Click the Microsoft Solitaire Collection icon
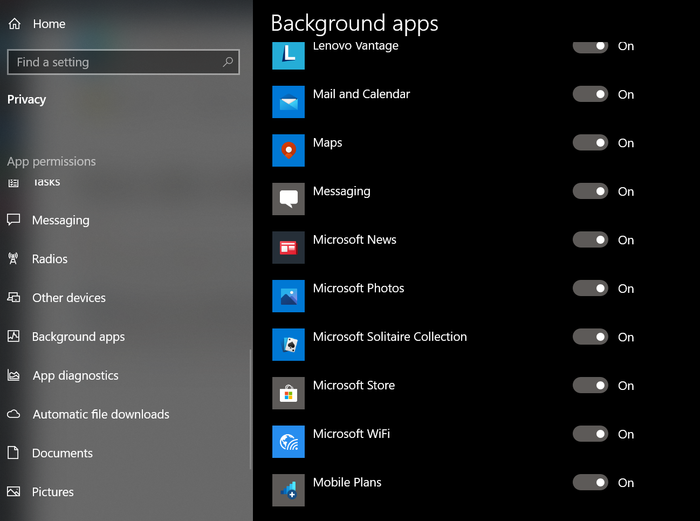 pos(289,345)
